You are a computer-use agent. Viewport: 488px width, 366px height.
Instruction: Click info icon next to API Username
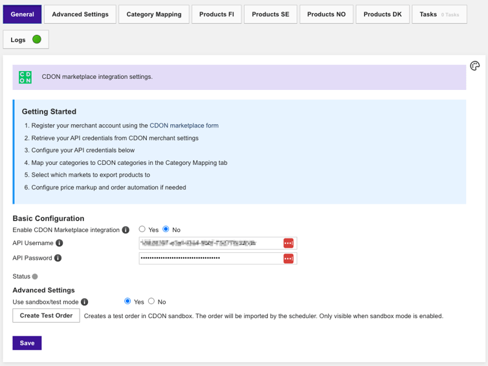click(x=60, y=243)
